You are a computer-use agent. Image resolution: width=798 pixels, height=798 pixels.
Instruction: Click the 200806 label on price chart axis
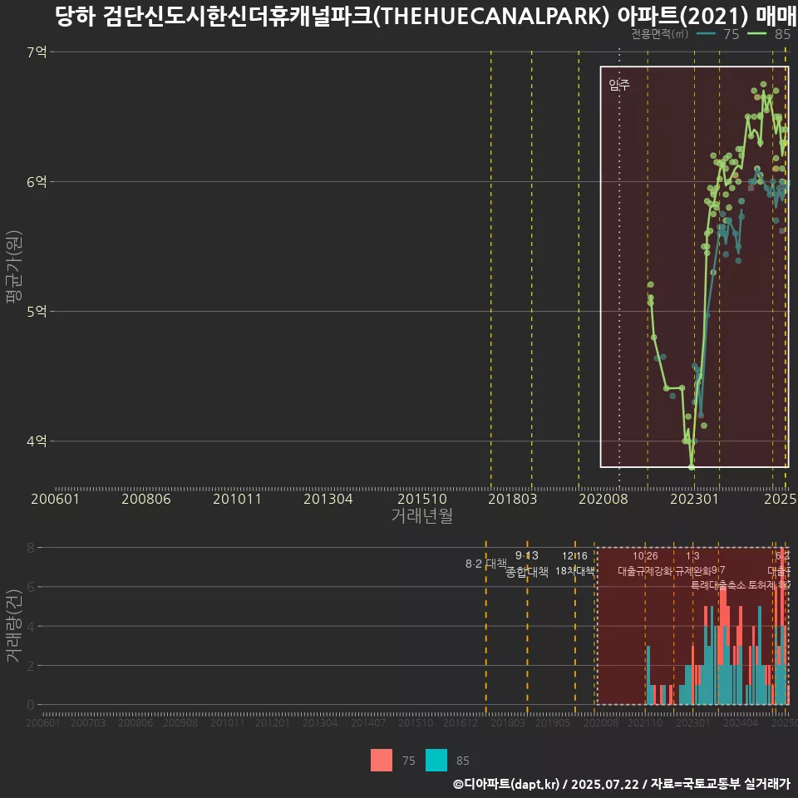(146, 499)
